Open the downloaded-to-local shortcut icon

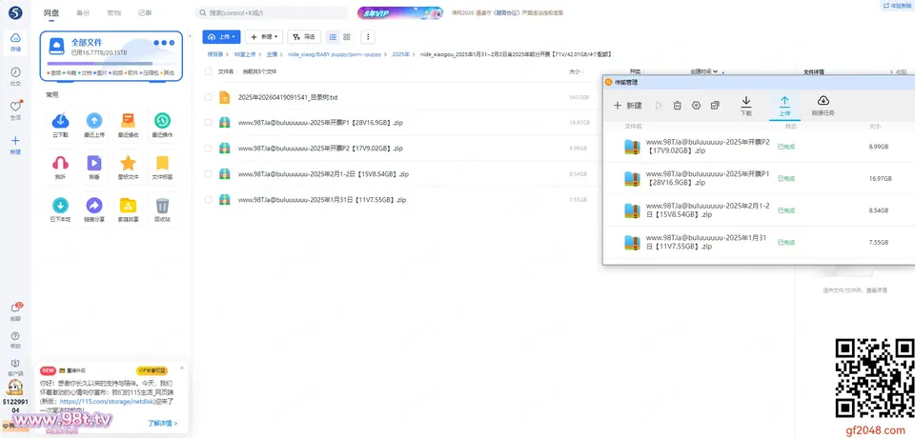(60, 206)
